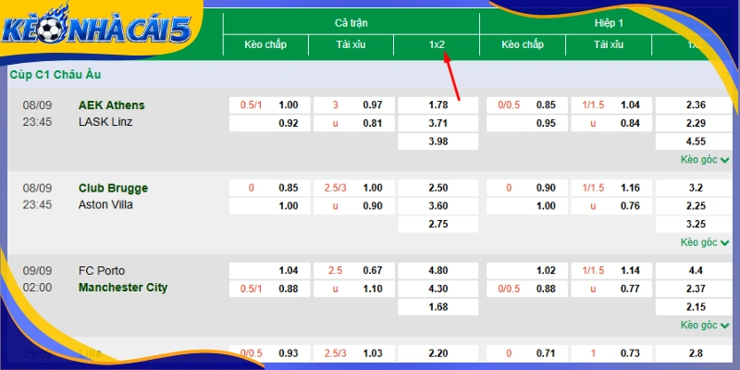Select Porto match first-half 1x2 odds 4.4
Screen dimensions: 740x370
[x=696, y=270]
